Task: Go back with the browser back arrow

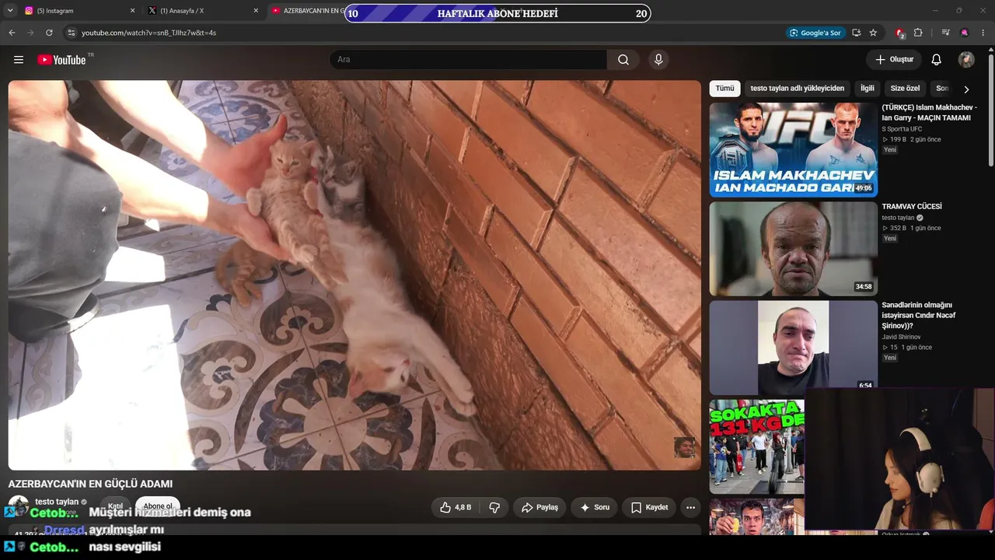Action: click(x=12, y=33)
